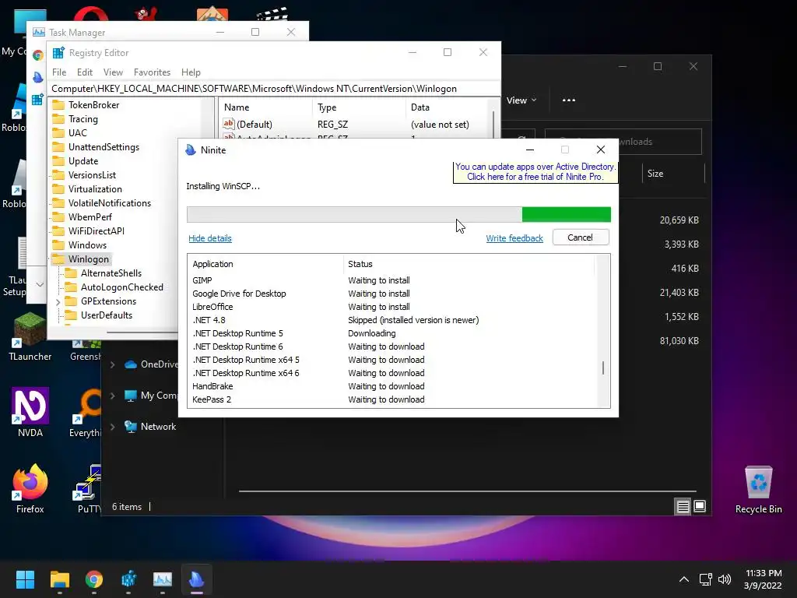Open File Explorer from the taskbar
Viewport: 797px width, 598px height.
59,579
